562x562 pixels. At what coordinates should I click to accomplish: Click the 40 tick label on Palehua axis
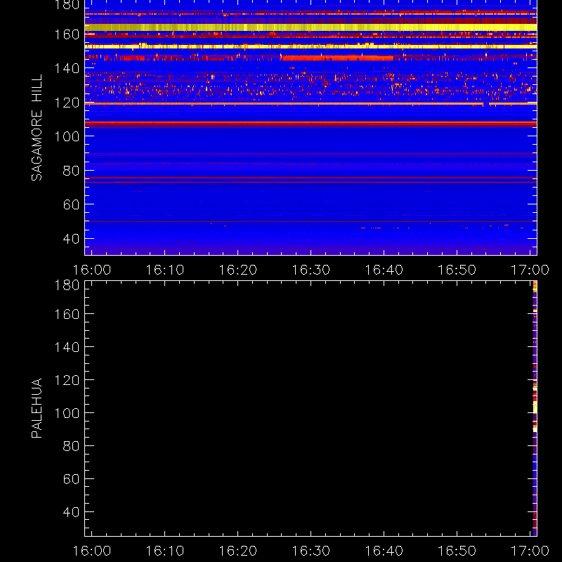[71, 512]
